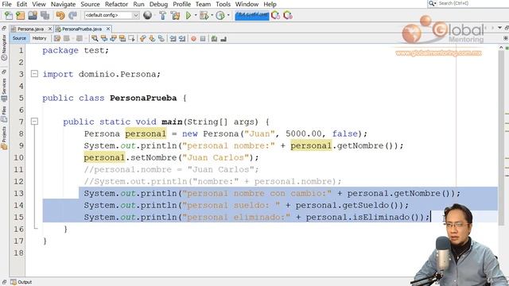509x286 pixels.
Task: Build project with the hammer icon
Action: point(162,15)
